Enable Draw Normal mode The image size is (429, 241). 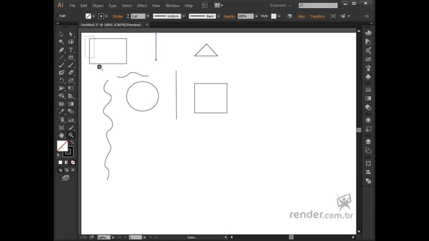pos(60,170)
